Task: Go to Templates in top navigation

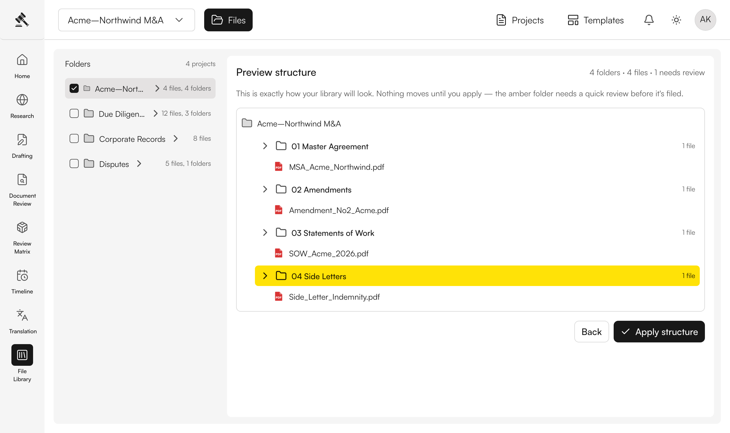Action: pyautogui.click(x=595, y=20)
